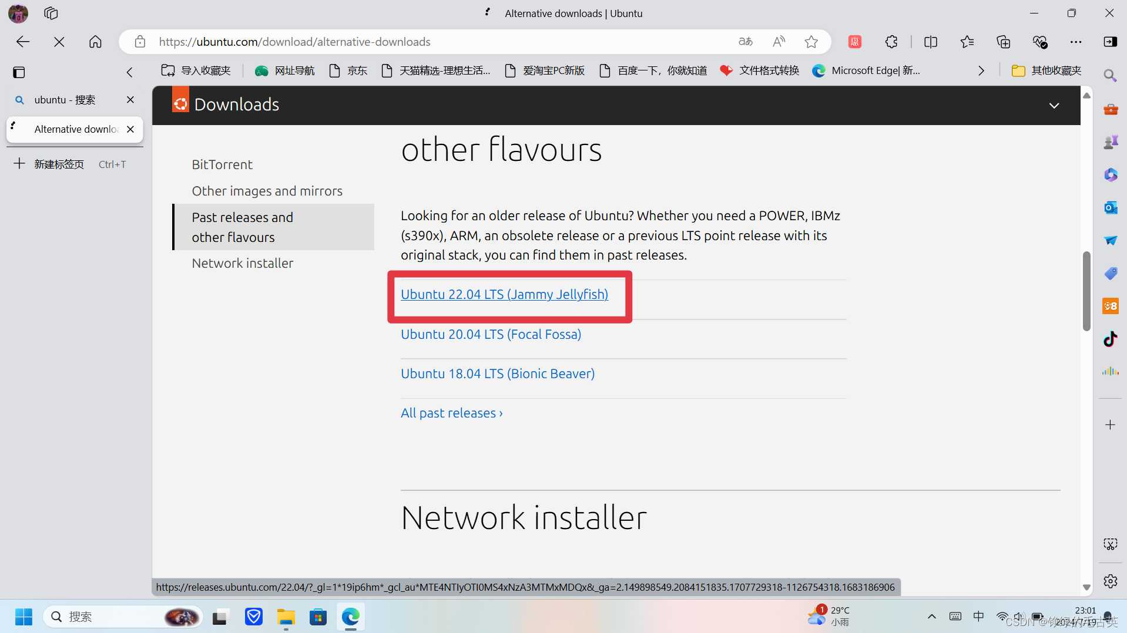
Task: Open the weather widget showing 29°C
Action: 829,616
